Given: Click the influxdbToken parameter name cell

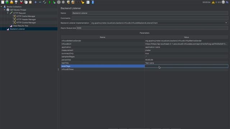Looking at the screenshot, I should click(x=102, y=69).
